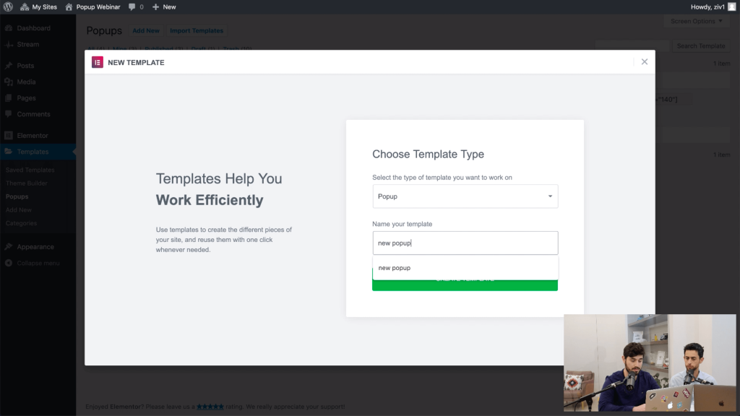Expand the Screen Options dropdown
740x416 pixels.
[696, 21]
